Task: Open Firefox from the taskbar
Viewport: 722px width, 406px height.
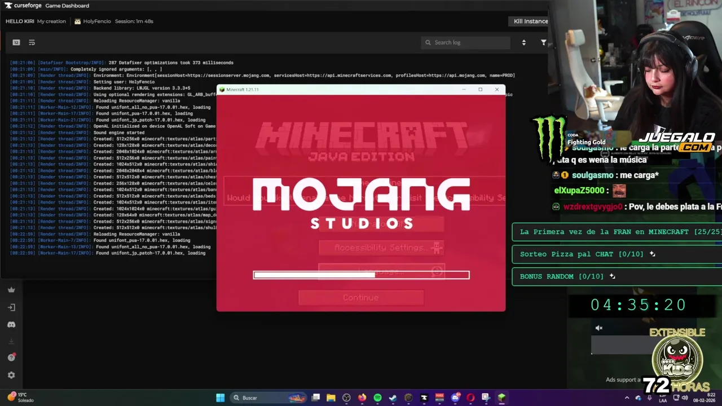Action: 362,398
